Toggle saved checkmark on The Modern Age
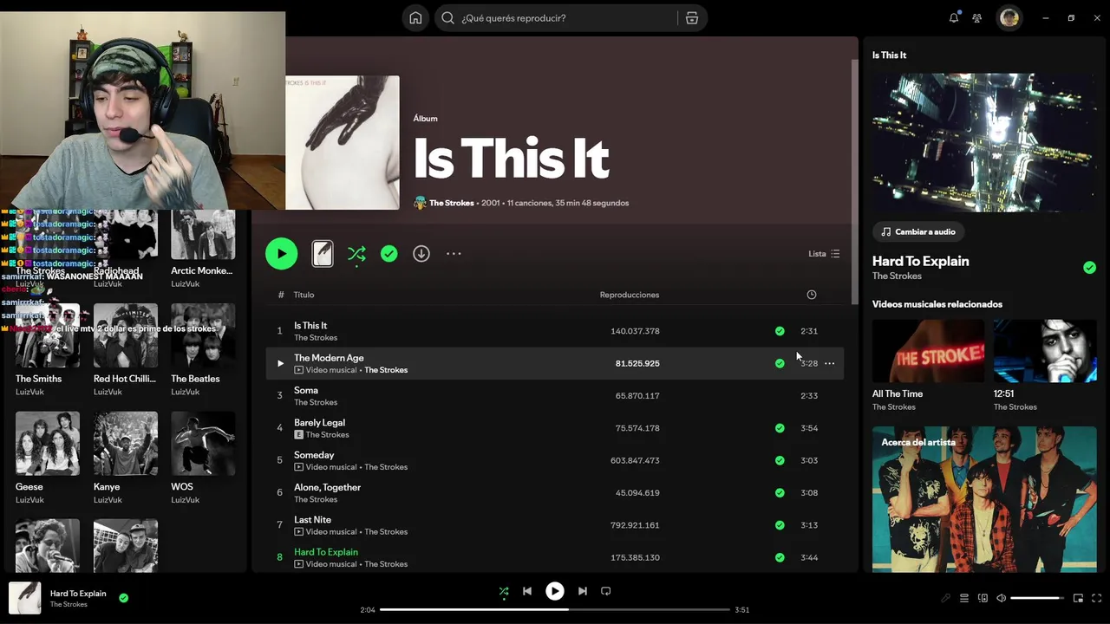 tap(780, 363)
